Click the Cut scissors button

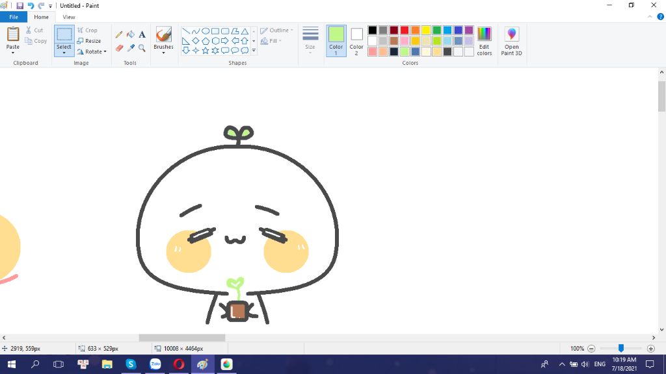pos(34,30)
